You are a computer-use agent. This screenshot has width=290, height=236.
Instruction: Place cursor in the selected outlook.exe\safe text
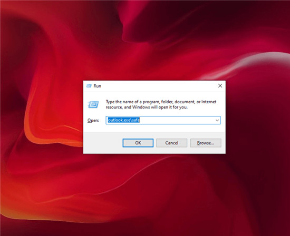[123, 120]
